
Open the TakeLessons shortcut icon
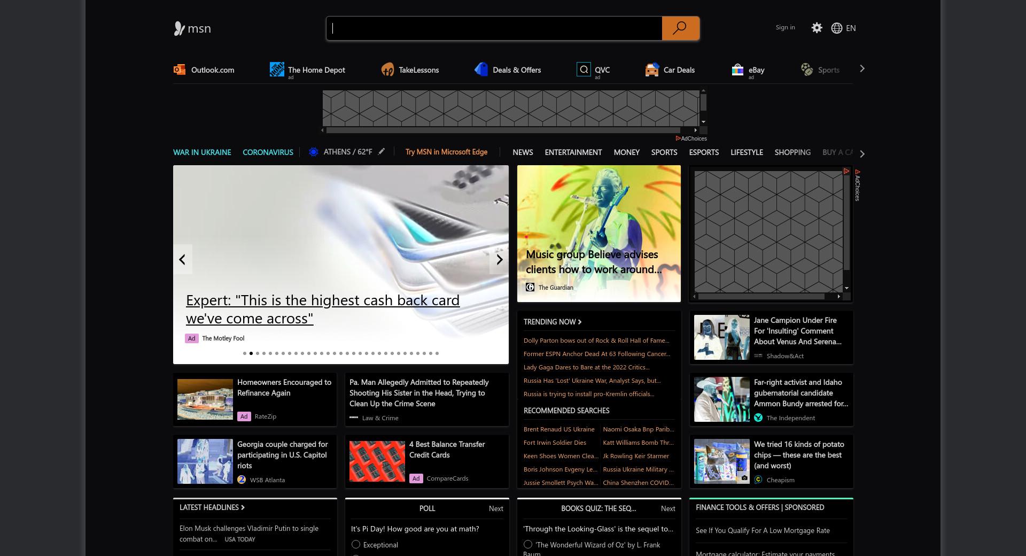point(387,69)
